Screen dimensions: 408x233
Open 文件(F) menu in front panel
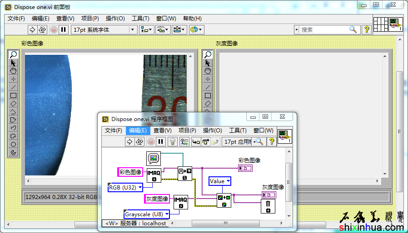16,19
